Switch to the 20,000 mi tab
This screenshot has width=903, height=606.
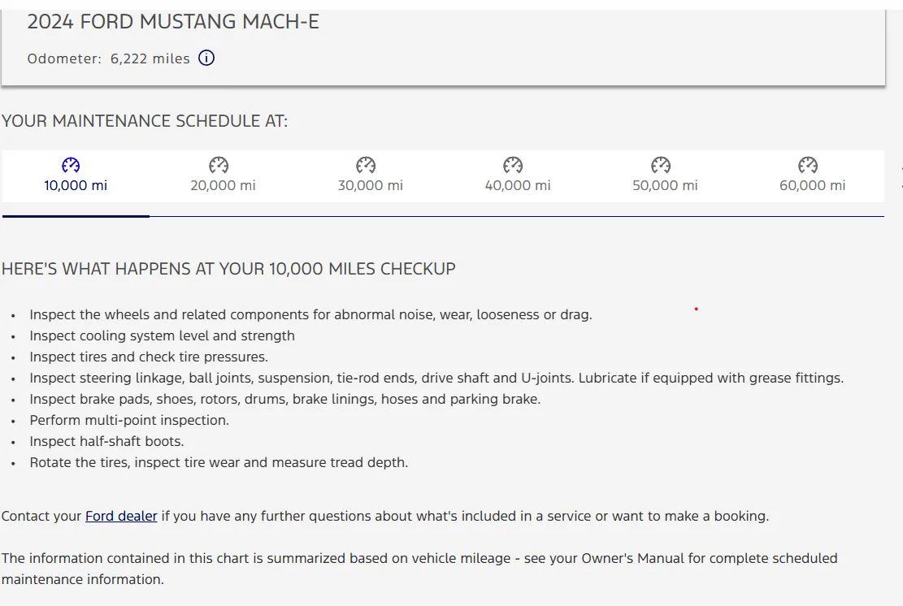point(223,176)
